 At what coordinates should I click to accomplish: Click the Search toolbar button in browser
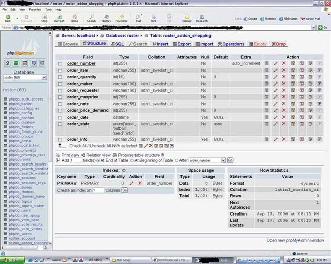[x=92, y=19]
